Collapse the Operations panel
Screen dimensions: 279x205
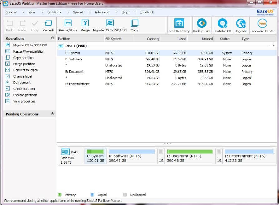point(52,38)
